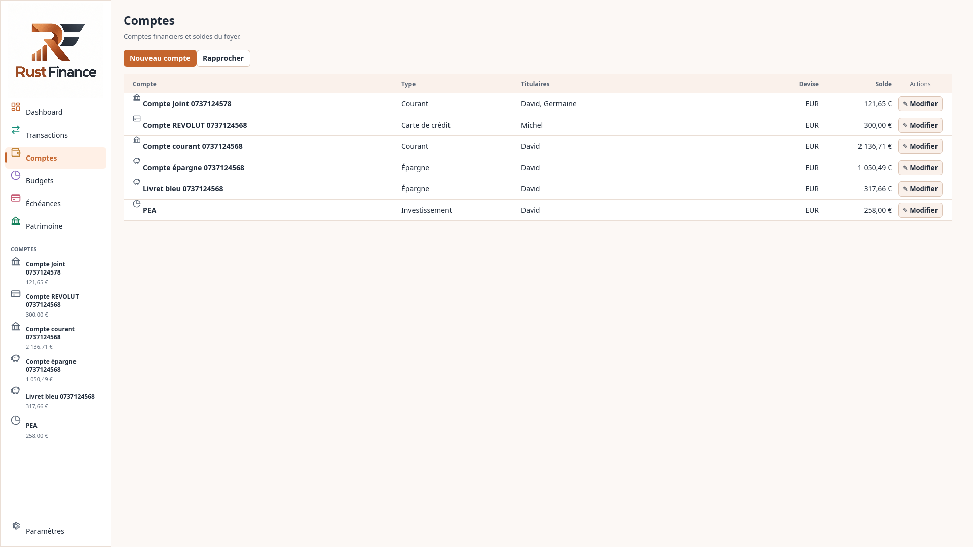Click pie chart icon beside PEA in sidebar
Image resolution: width=973 pixels, height=547 pixels.
point(16,420)
